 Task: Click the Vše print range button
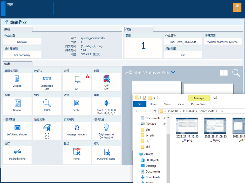pyautogui.click(x=183, y=55)
